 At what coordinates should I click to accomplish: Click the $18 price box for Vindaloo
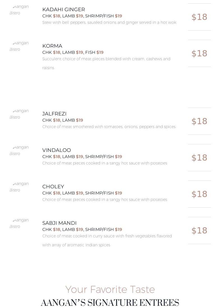(199, 158)
